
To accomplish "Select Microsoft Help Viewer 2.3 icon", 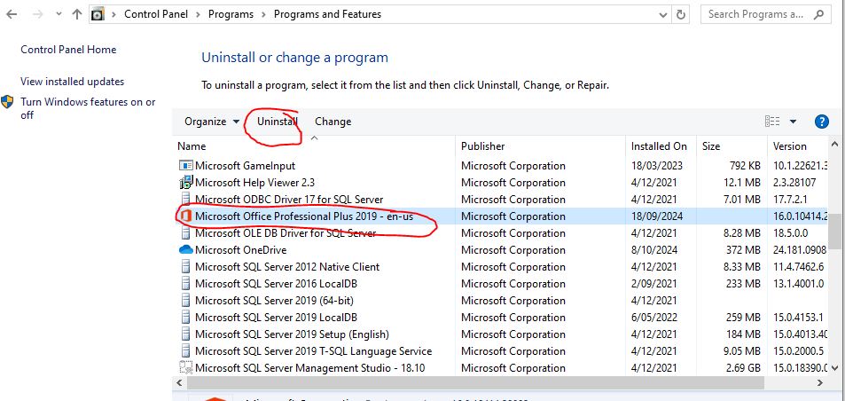I will (x=186, y=183).
